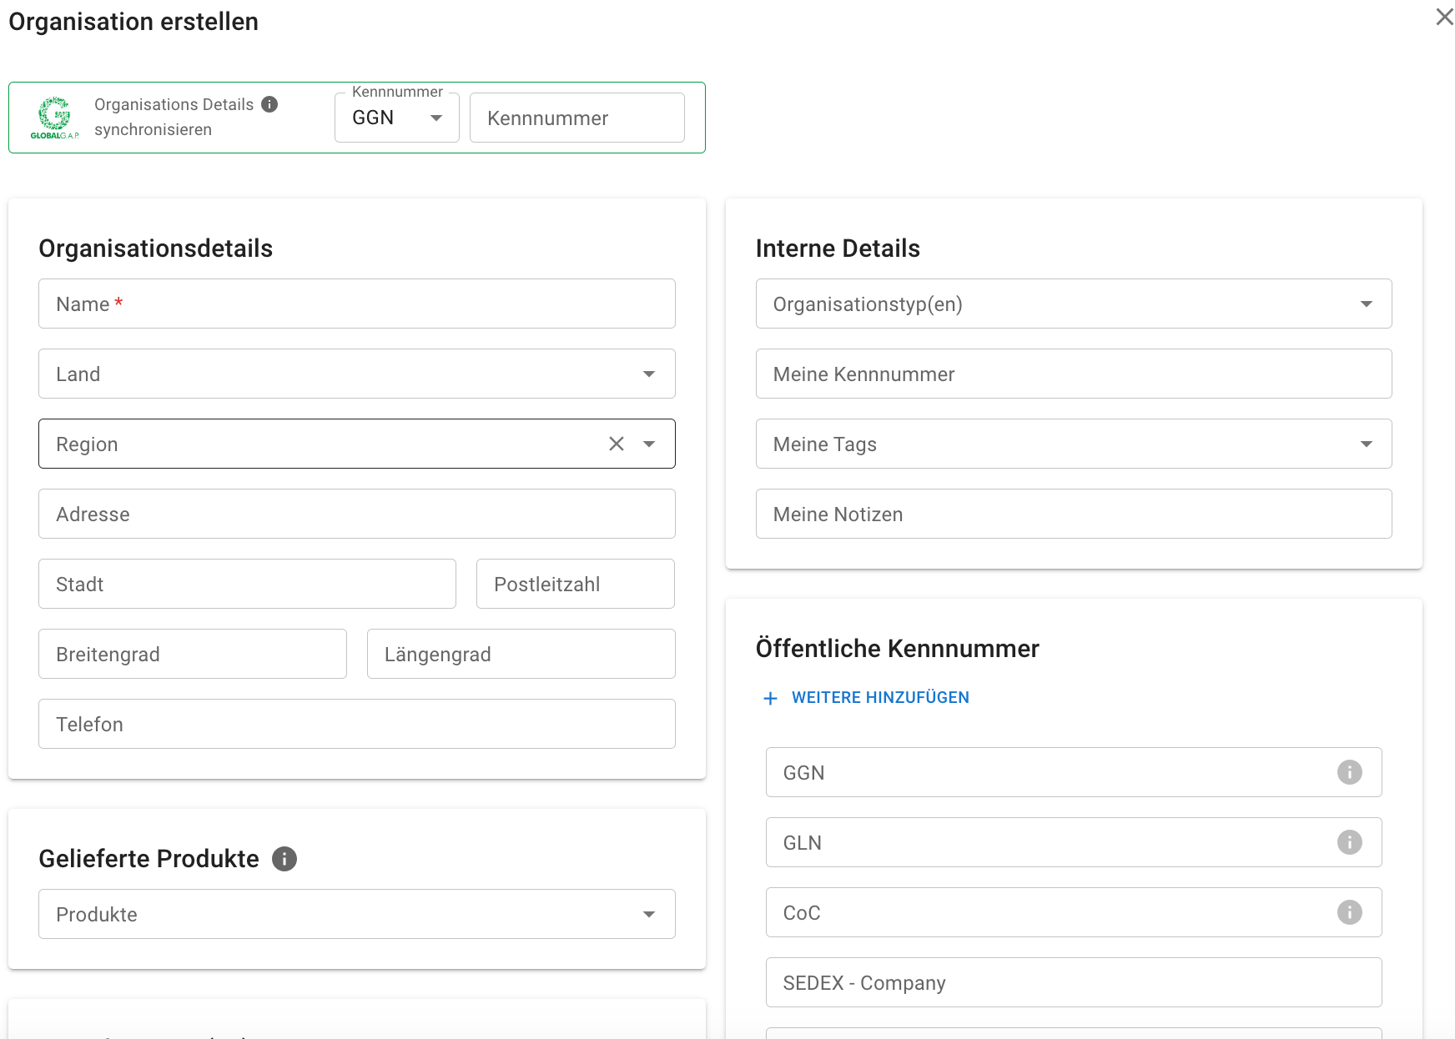Focus the Kennnummer sync input field
The image size is (1455, 1039).
click(577, 118)
